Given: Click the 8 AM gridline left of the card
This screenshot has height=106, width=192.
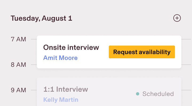Looking at the screenshot, I should [x=34, y=65].
